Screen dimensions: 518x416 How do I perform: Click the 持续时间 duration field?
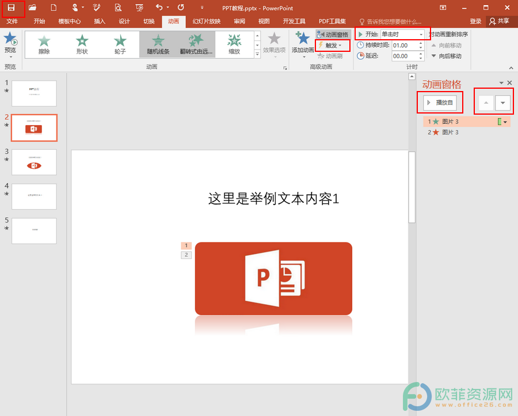(405, 46)
